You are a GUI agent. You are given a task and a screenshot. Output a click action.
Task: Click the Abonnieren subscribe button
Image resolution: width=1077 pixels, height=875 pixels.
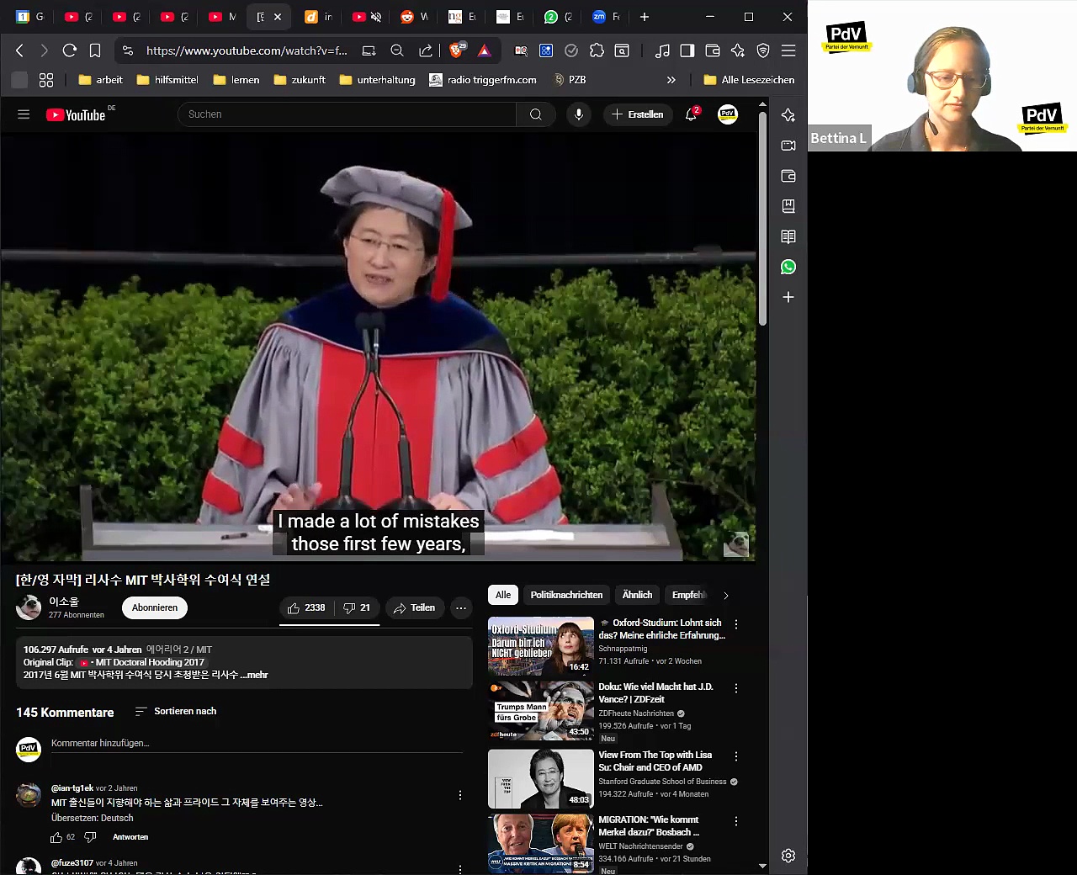coord(155,607)
